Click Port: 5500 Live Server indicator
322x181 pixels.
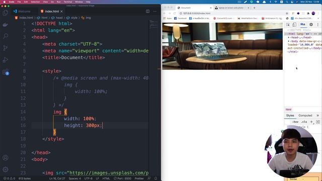122,178
